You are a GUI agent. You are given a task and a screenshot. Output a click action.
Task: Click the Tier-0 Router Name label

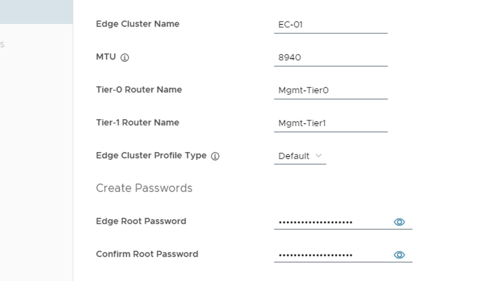click(139, 90)
